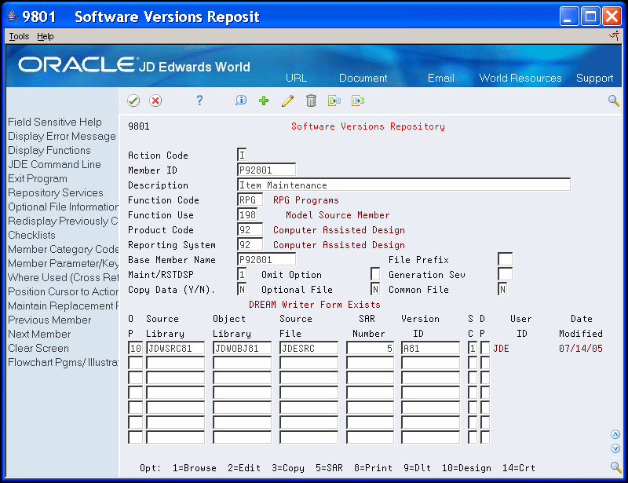Viewport: 628px width, 483px height.
Task: Open the Tools menu
Action: click(x=19, y=36)
